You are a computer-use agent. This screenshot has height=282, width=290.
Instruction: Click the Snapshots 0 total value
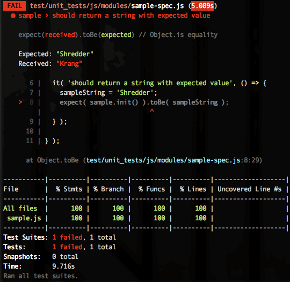coord(65,256)
